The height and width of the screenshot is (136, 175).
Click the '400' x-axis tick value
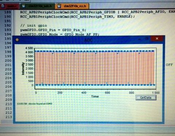(x=84, y=93)
